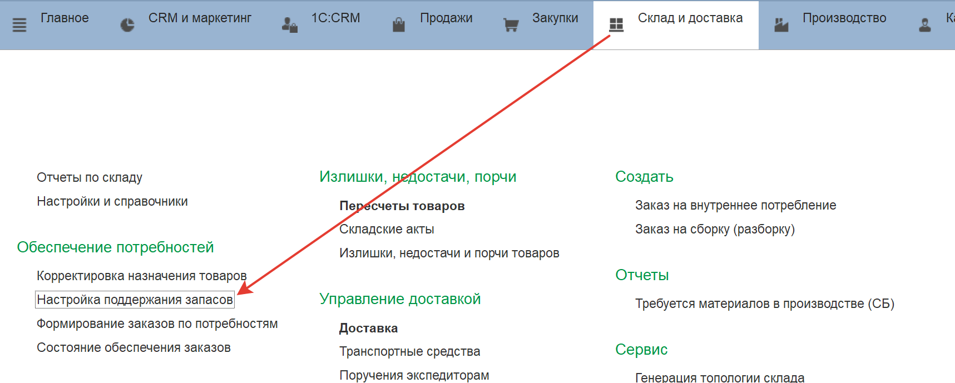
Task: Open Корректировка назначения товаров
Action: click(x=141, y=276)
